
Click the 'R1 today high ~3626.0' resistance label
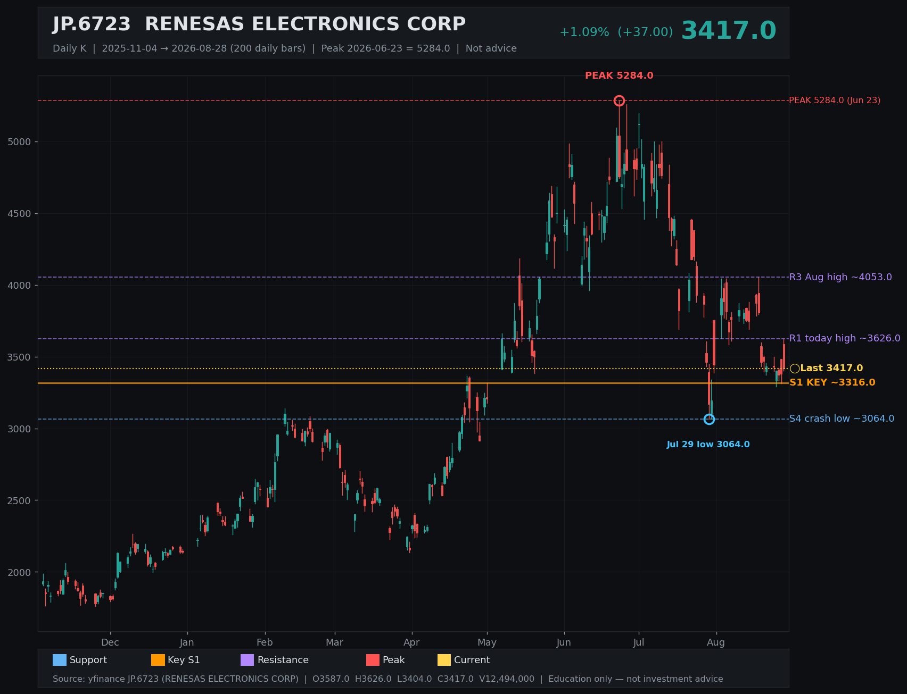[x=845, y=338]
